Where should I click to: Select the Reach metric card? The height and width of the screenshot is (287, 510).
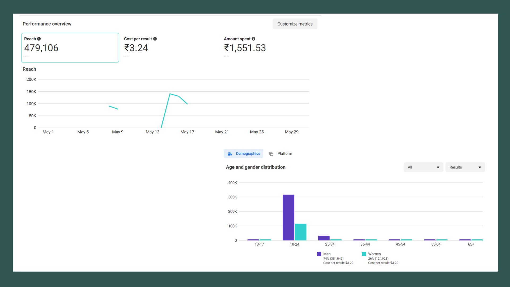pyautogui.click(x=70, y=48)
